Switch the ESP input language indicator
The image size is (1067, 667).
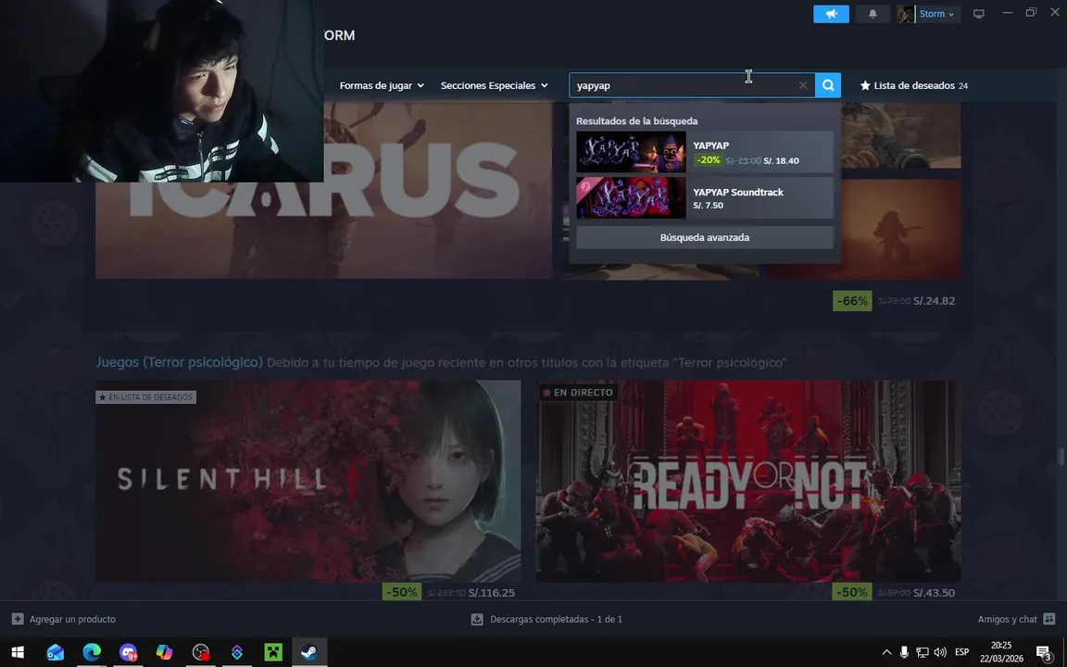pos(961,652)
